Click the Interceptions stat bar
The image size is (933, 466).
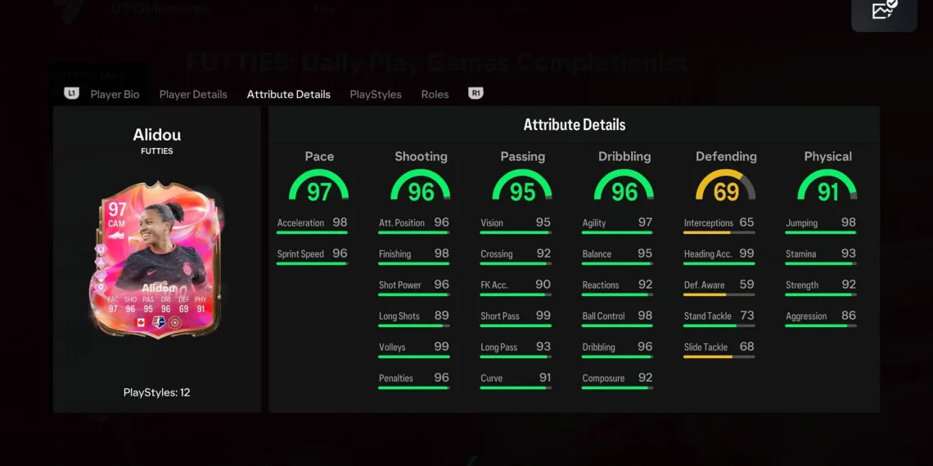tap(719, 233)
